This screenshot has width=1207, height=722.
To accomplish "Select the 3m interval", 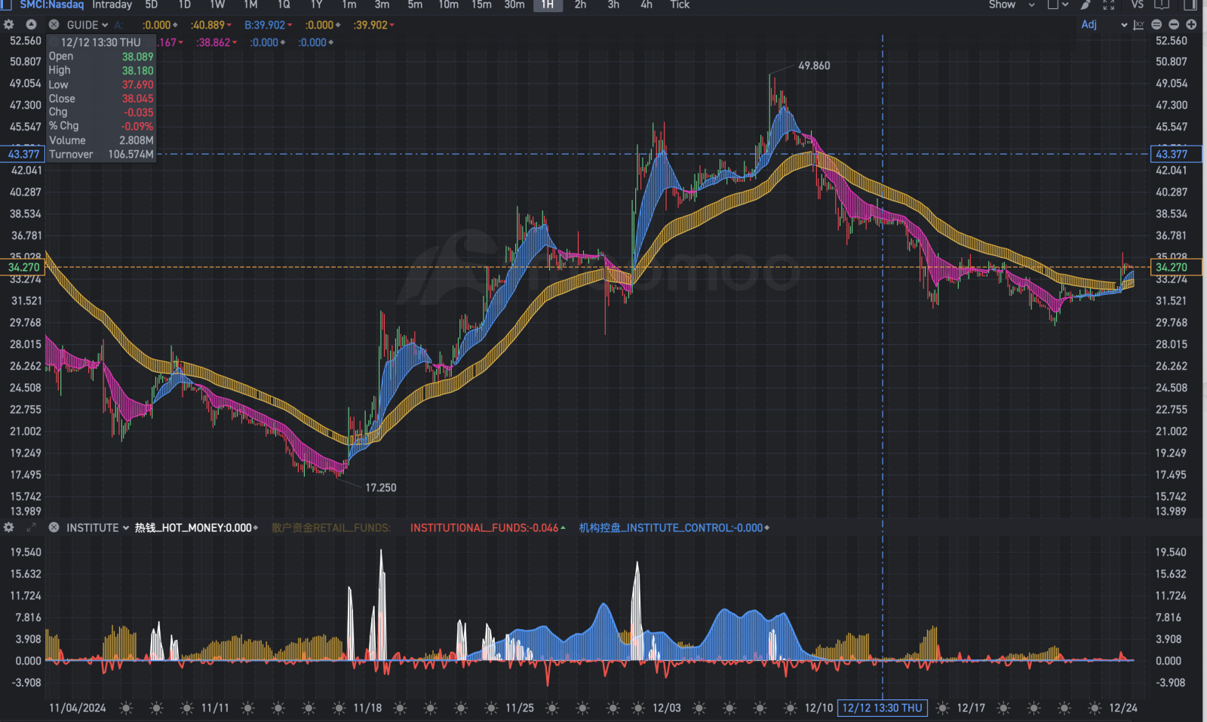I will [x=382, y=5].
